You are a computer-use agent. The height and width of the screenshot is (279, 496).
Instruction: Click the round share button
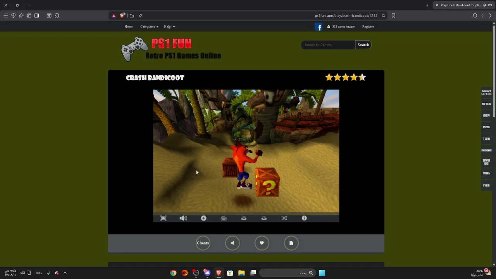[x=232, y=243]
